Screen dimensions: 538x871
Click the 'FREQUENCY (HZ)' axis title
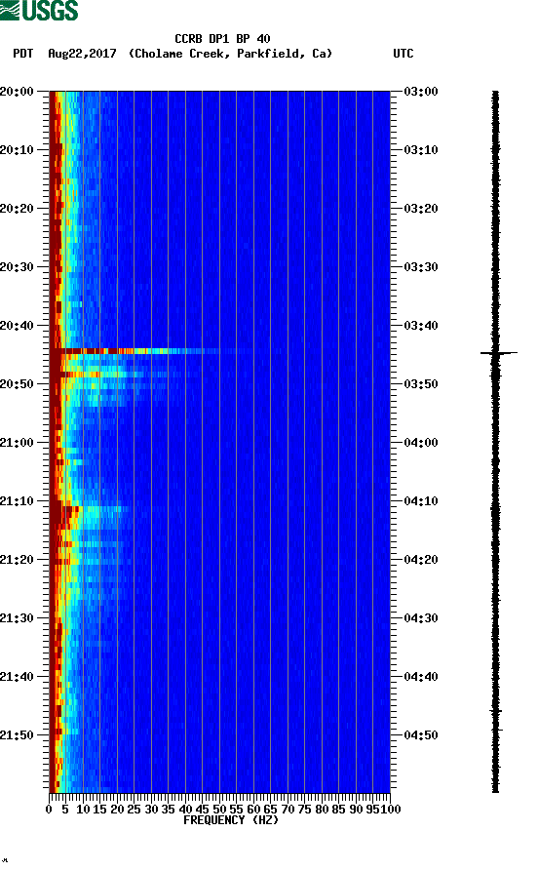(230, 820)
